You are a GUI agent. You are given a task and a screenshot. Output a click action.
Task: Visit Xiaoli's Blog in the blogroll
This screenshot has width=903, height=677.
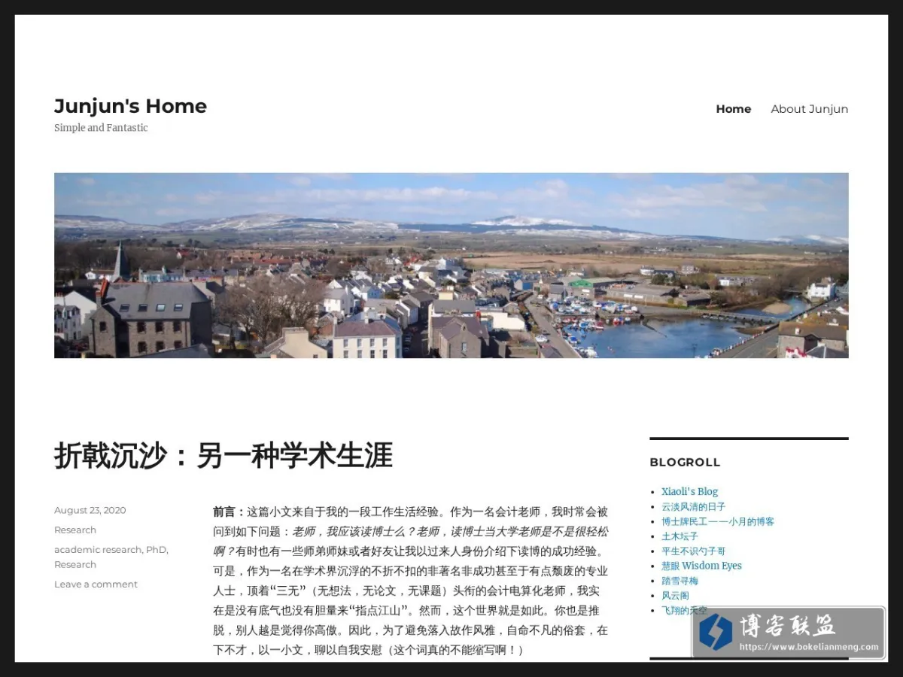point(690,491)
